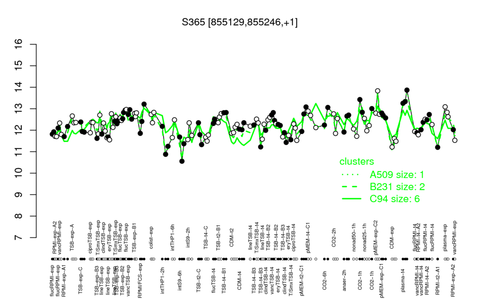Select the B231 size: 2 legend entry
483x302 pixels.
click(x=397, y=187)
